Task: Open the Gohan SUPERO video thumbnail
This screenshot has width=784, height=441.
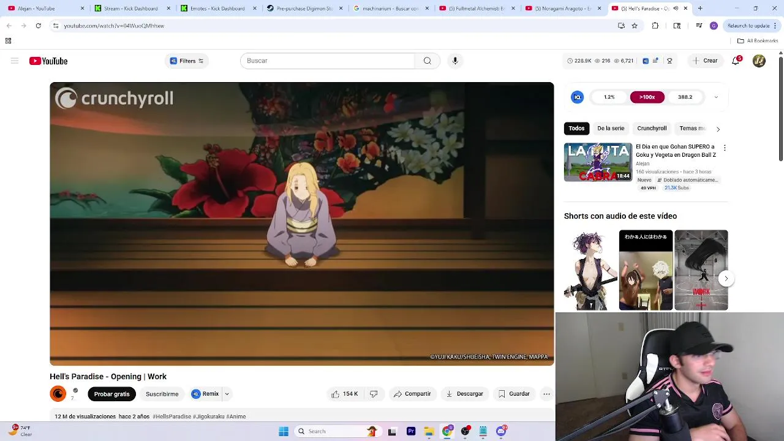Action: (598, 162)
